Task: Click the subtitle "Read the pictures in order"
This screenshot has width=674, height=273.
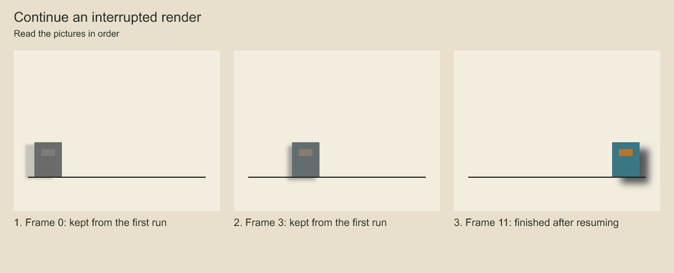Action: 66,33
